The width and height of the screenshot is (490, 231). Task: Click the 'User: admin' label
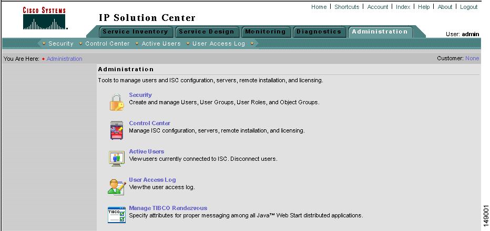(x=463, y=34)
